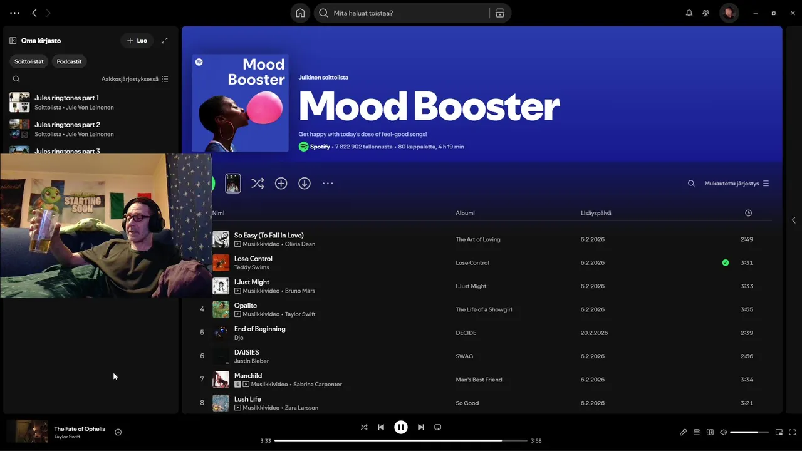Go forward with the right arrow
Screen dimensions: 802x451
click(48, 13)
